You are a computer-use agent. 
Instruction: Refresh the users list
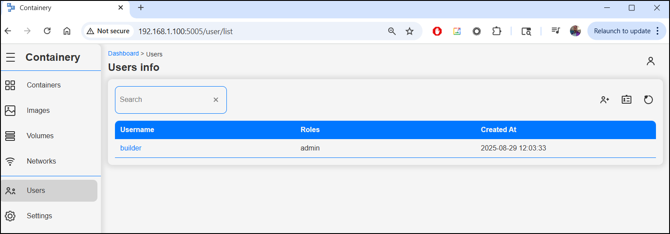tap(649, 100)
